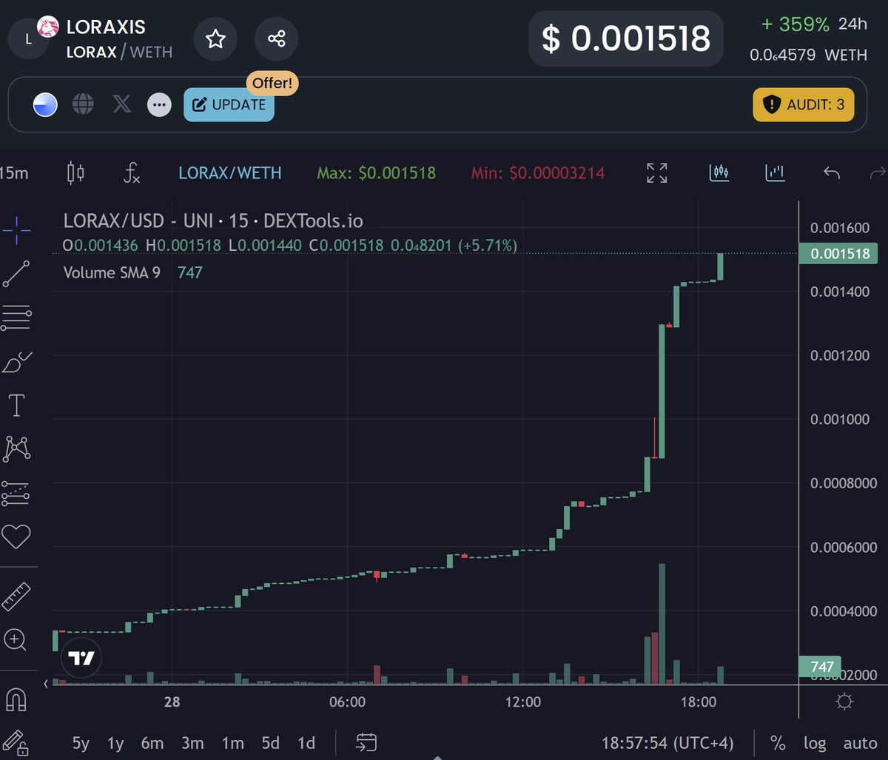Share the LORAXIS pair
The width and height of the screenshot is (888, 760).
tap(276, 38)
